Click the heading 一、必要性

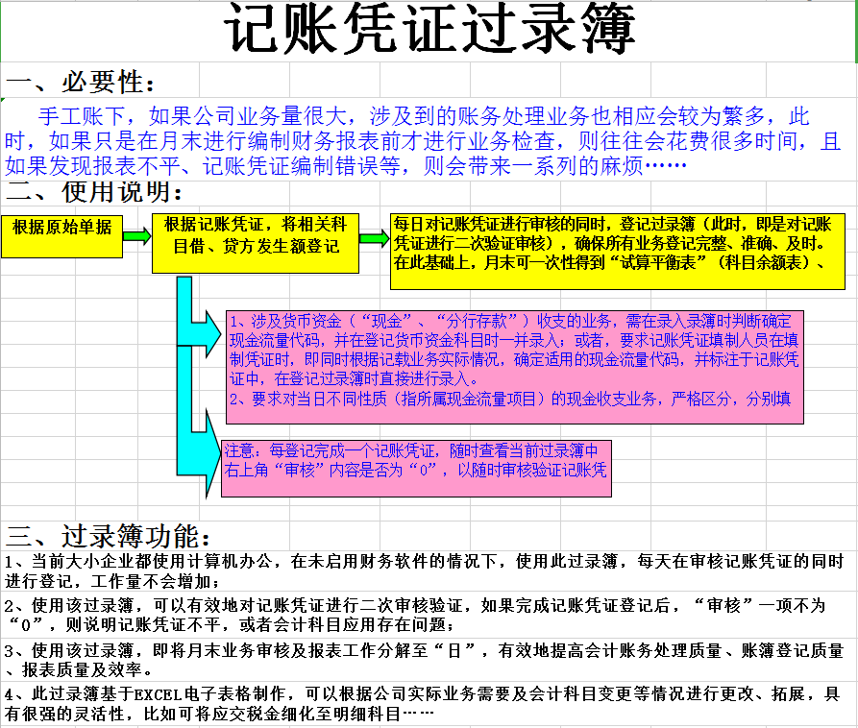pyautogui.click(x=80, y=82)
